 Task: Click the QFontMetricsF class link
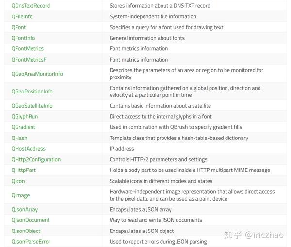click(x=29, y=60)
